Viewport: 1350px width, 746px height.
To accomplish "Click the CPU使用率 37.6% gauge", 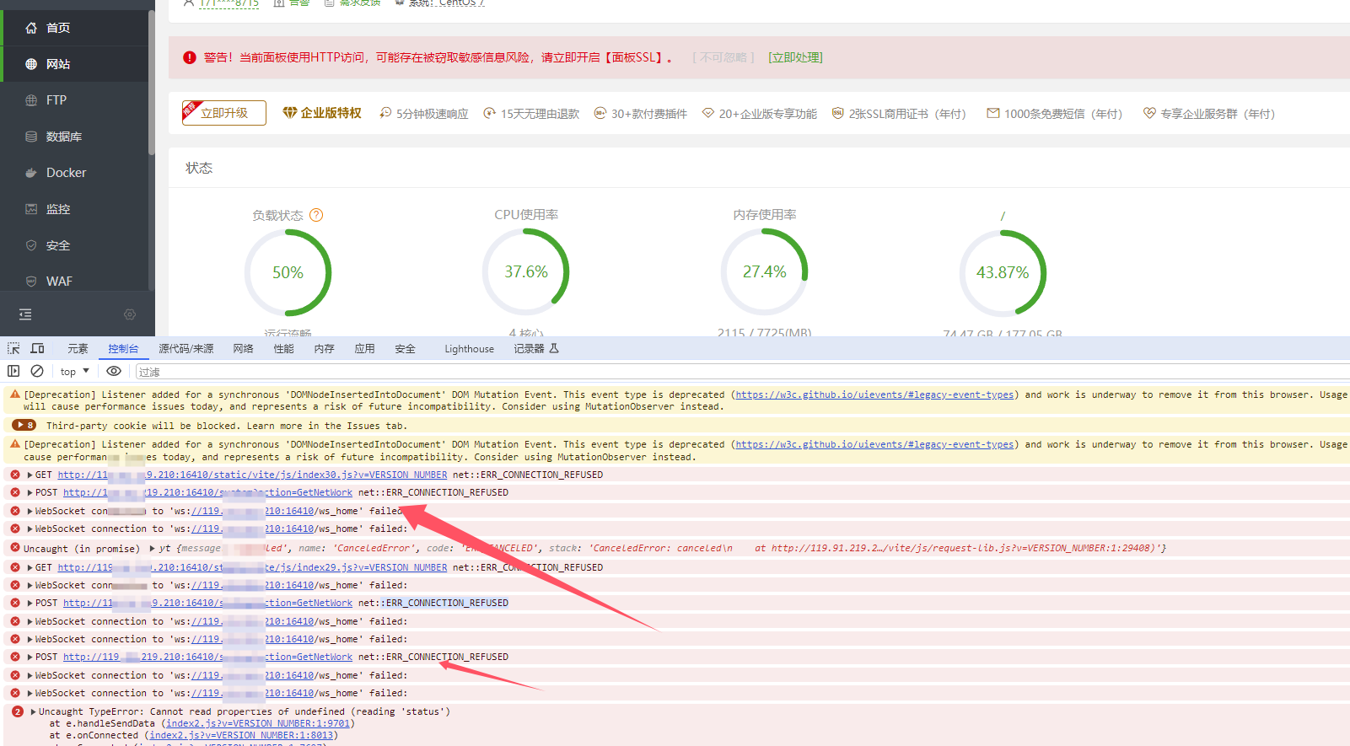I will (x=526, y=271).
